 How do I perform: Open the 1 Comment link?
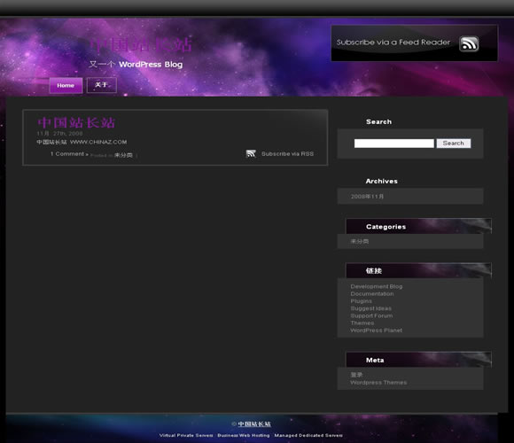(67, 154)
